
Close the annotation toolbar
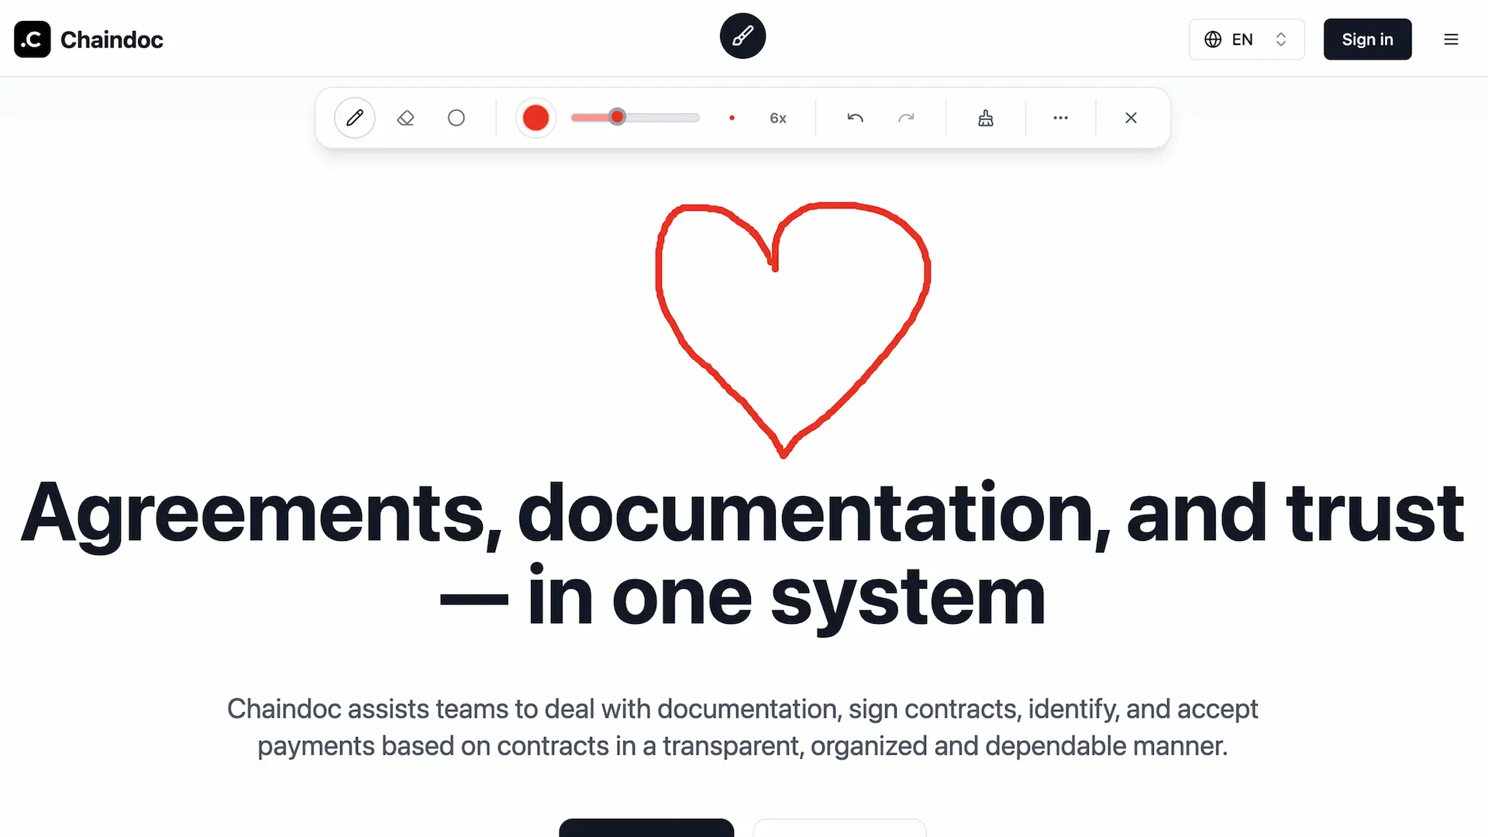pyautogui.click(x=1131, y=118)
